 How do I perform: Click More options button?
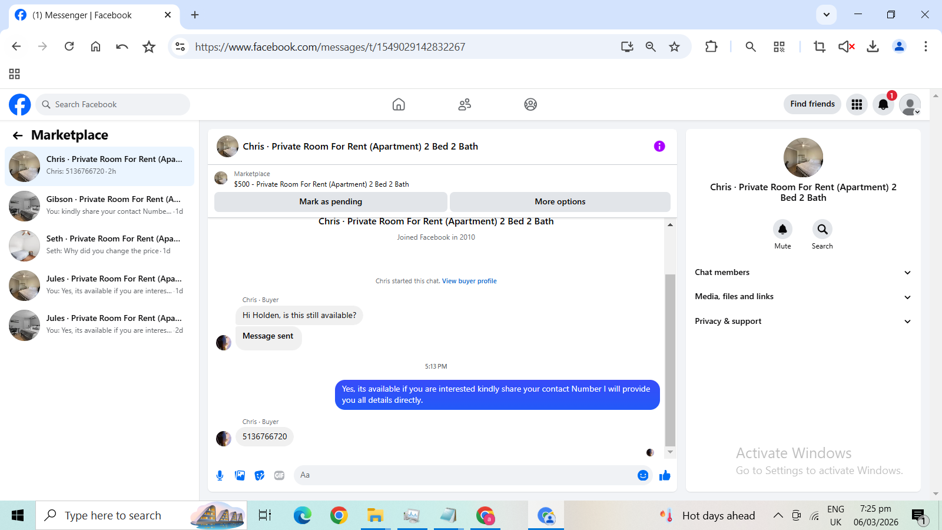[560, 201]
